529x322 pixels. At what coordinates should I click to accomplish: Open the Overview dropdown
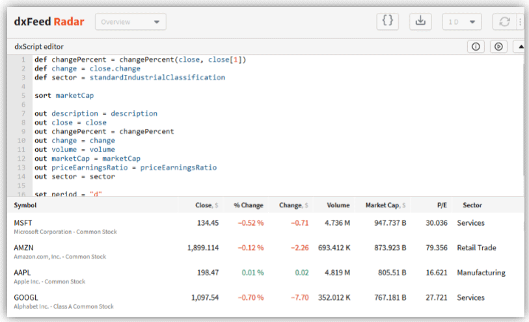click(x=131, y=22)
